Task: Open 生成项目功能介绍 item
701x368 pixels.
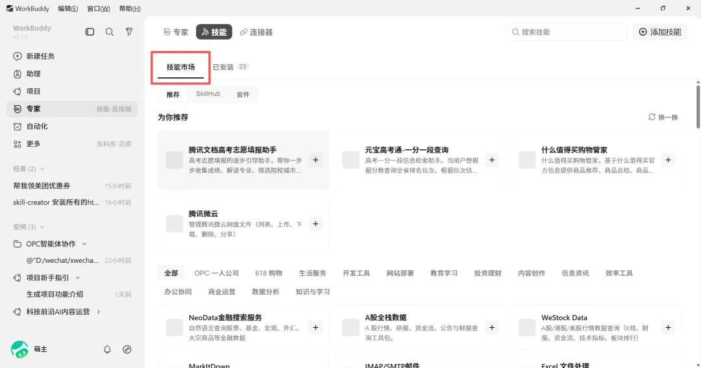Action: click(72, 294)
